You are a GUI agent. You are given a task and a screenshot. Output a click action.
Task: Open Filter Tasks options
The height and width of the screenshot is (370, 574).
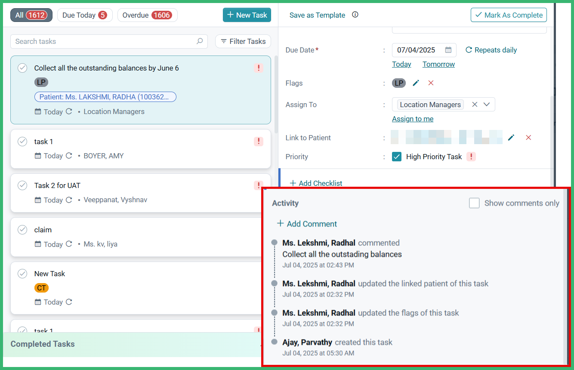[x=243, y=41]
